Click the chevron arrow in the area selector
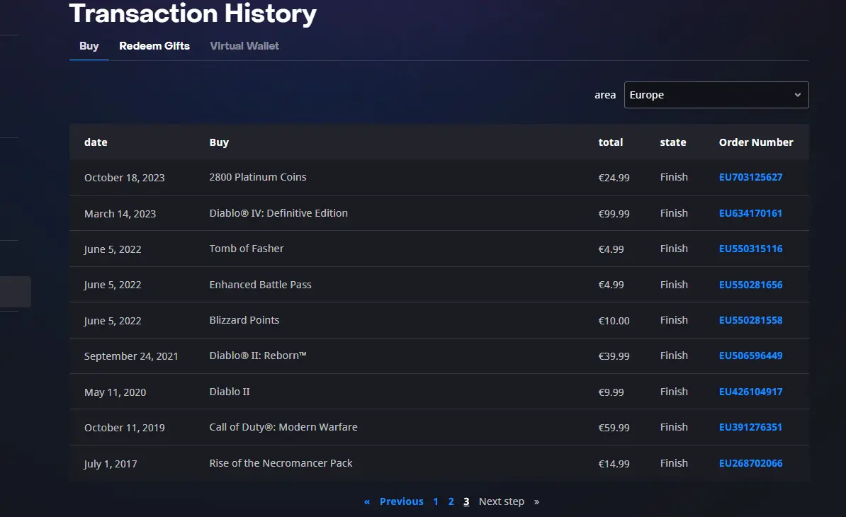Screen dimensions: 846x517 tap(797, 95)
